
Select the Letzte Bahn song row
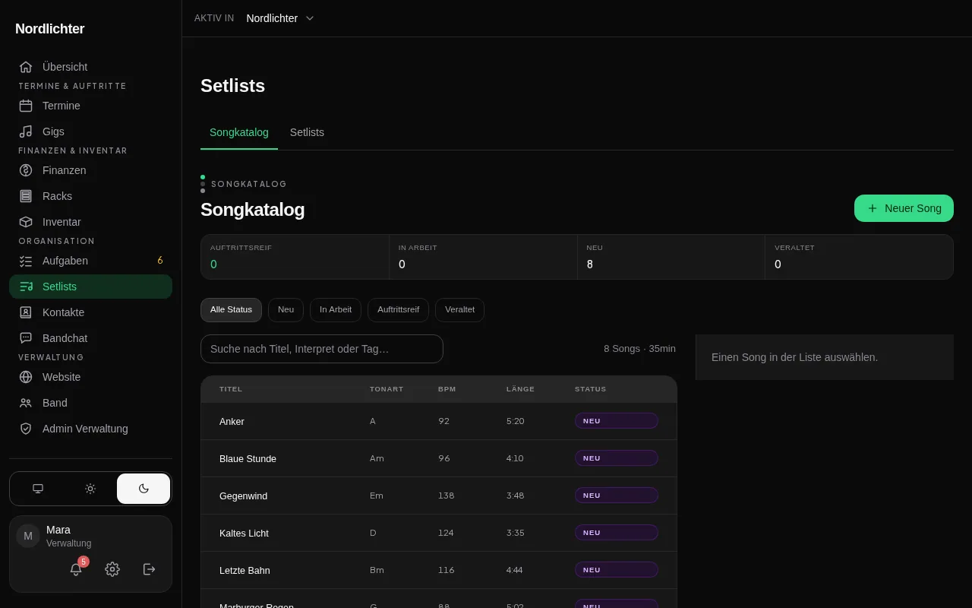point(439,570)
